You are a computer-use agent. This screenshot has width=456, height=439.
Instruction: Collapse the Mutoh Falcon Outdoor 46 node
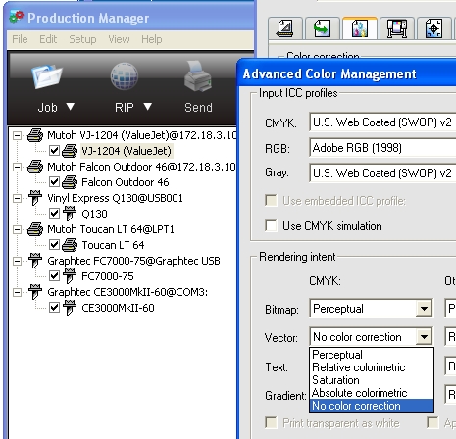pos(17,167)
